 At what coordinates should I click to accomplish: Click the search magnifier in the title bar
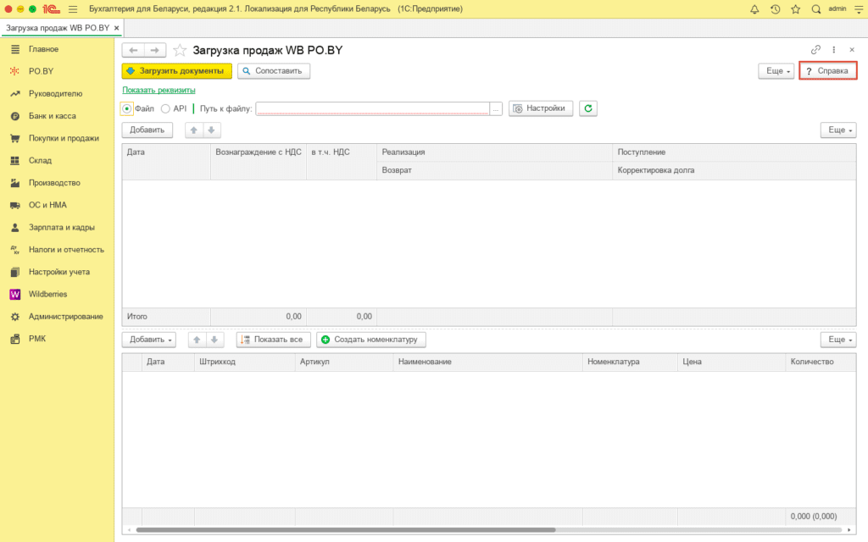pos(815,8)
